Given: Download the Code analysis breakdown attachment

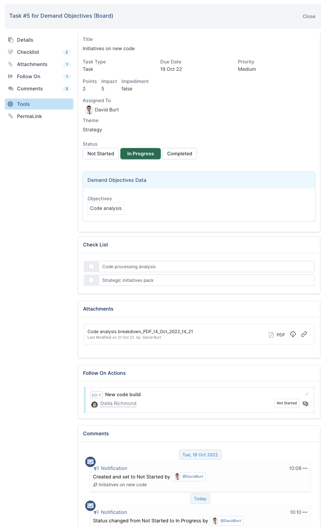Looking at the screenshot, I should (x=293, y=334).
